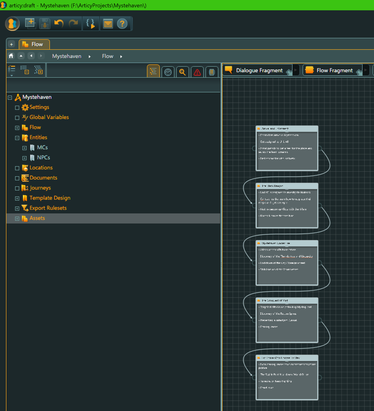Add a new tab with plus button
374x411 pixels.
11,44
